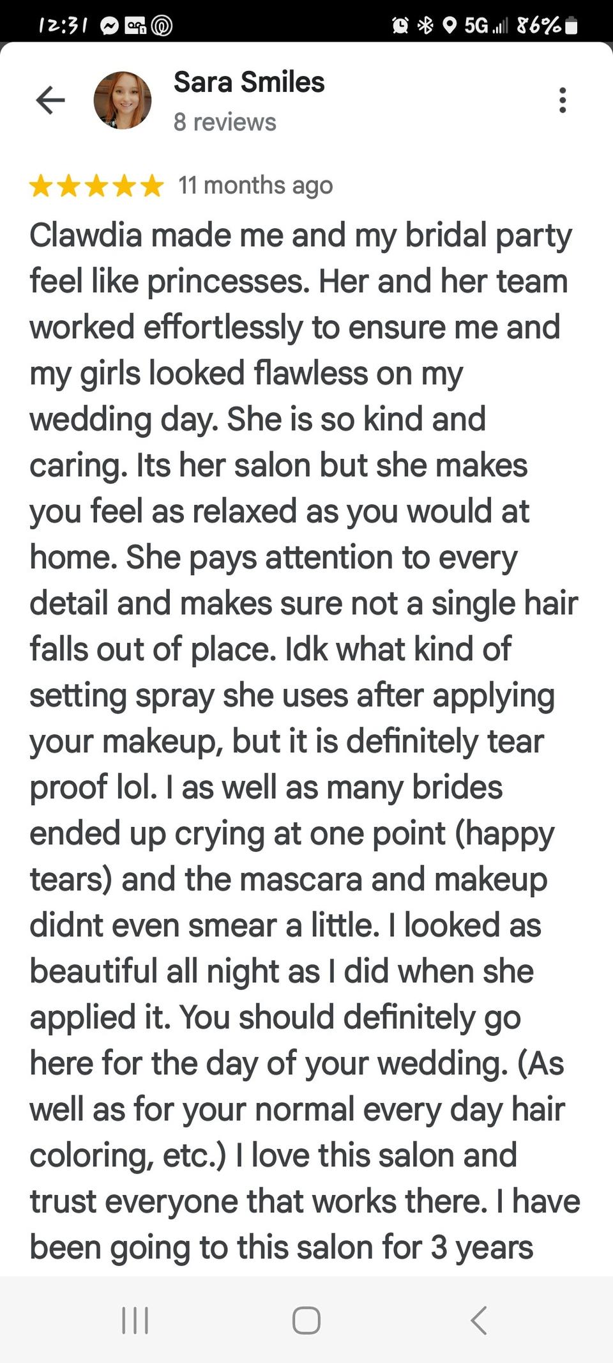
Task: Open the Sara Smiles reviewer name link
Action: pos(249,82)
